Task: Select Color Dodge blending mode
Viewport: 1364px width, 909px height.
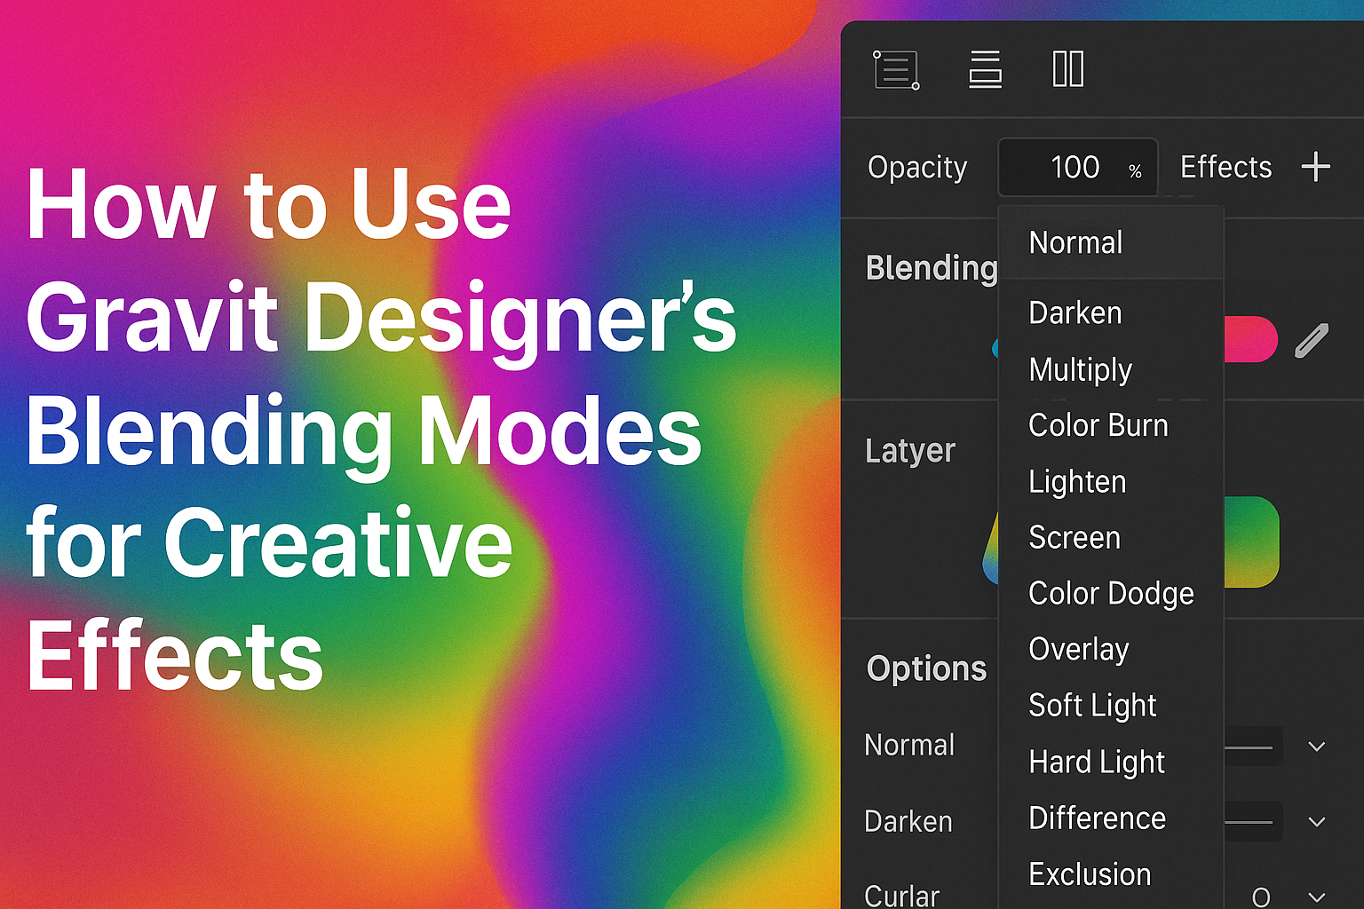Action: coord(1111,593)
